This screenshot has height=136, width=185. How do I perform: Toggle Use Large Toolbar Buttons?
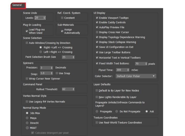click(97, 52)
